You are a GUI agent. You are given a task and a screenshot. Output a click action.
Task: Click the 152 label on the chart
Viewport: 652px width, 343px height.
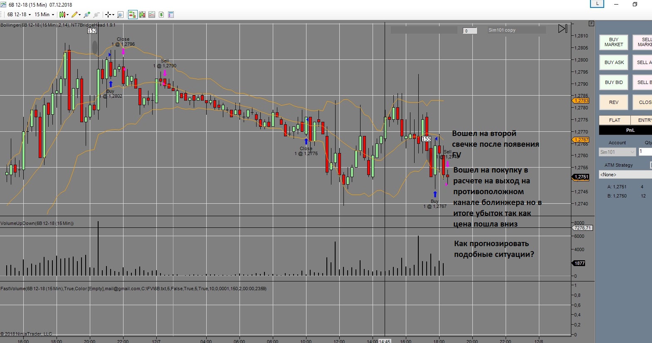(92, 31)
